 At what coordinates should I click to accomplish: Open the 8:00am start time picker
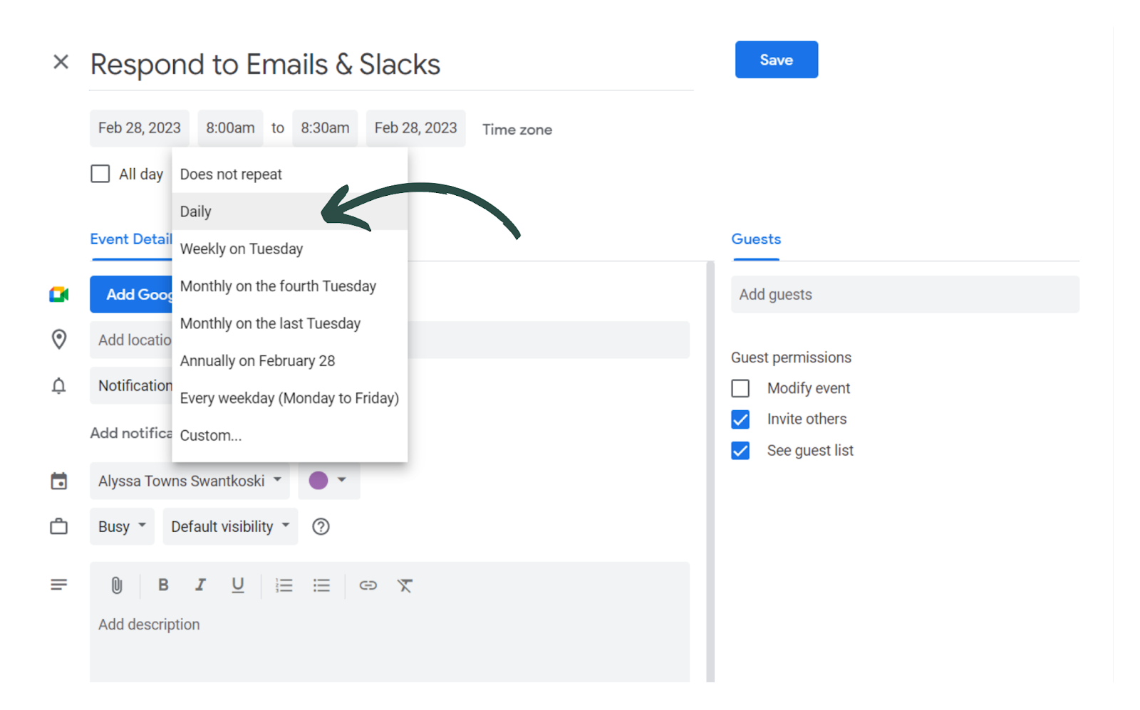coord(230,128)
